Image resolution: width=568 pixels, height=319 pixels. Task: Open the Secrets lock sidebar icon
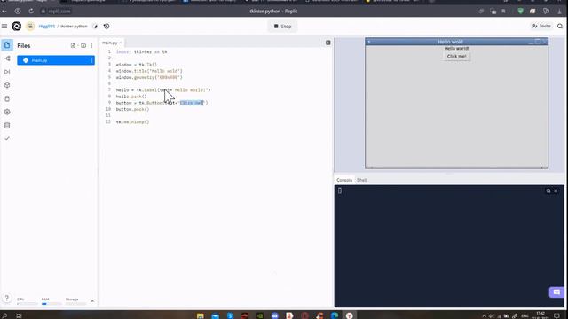click(7, 98)
